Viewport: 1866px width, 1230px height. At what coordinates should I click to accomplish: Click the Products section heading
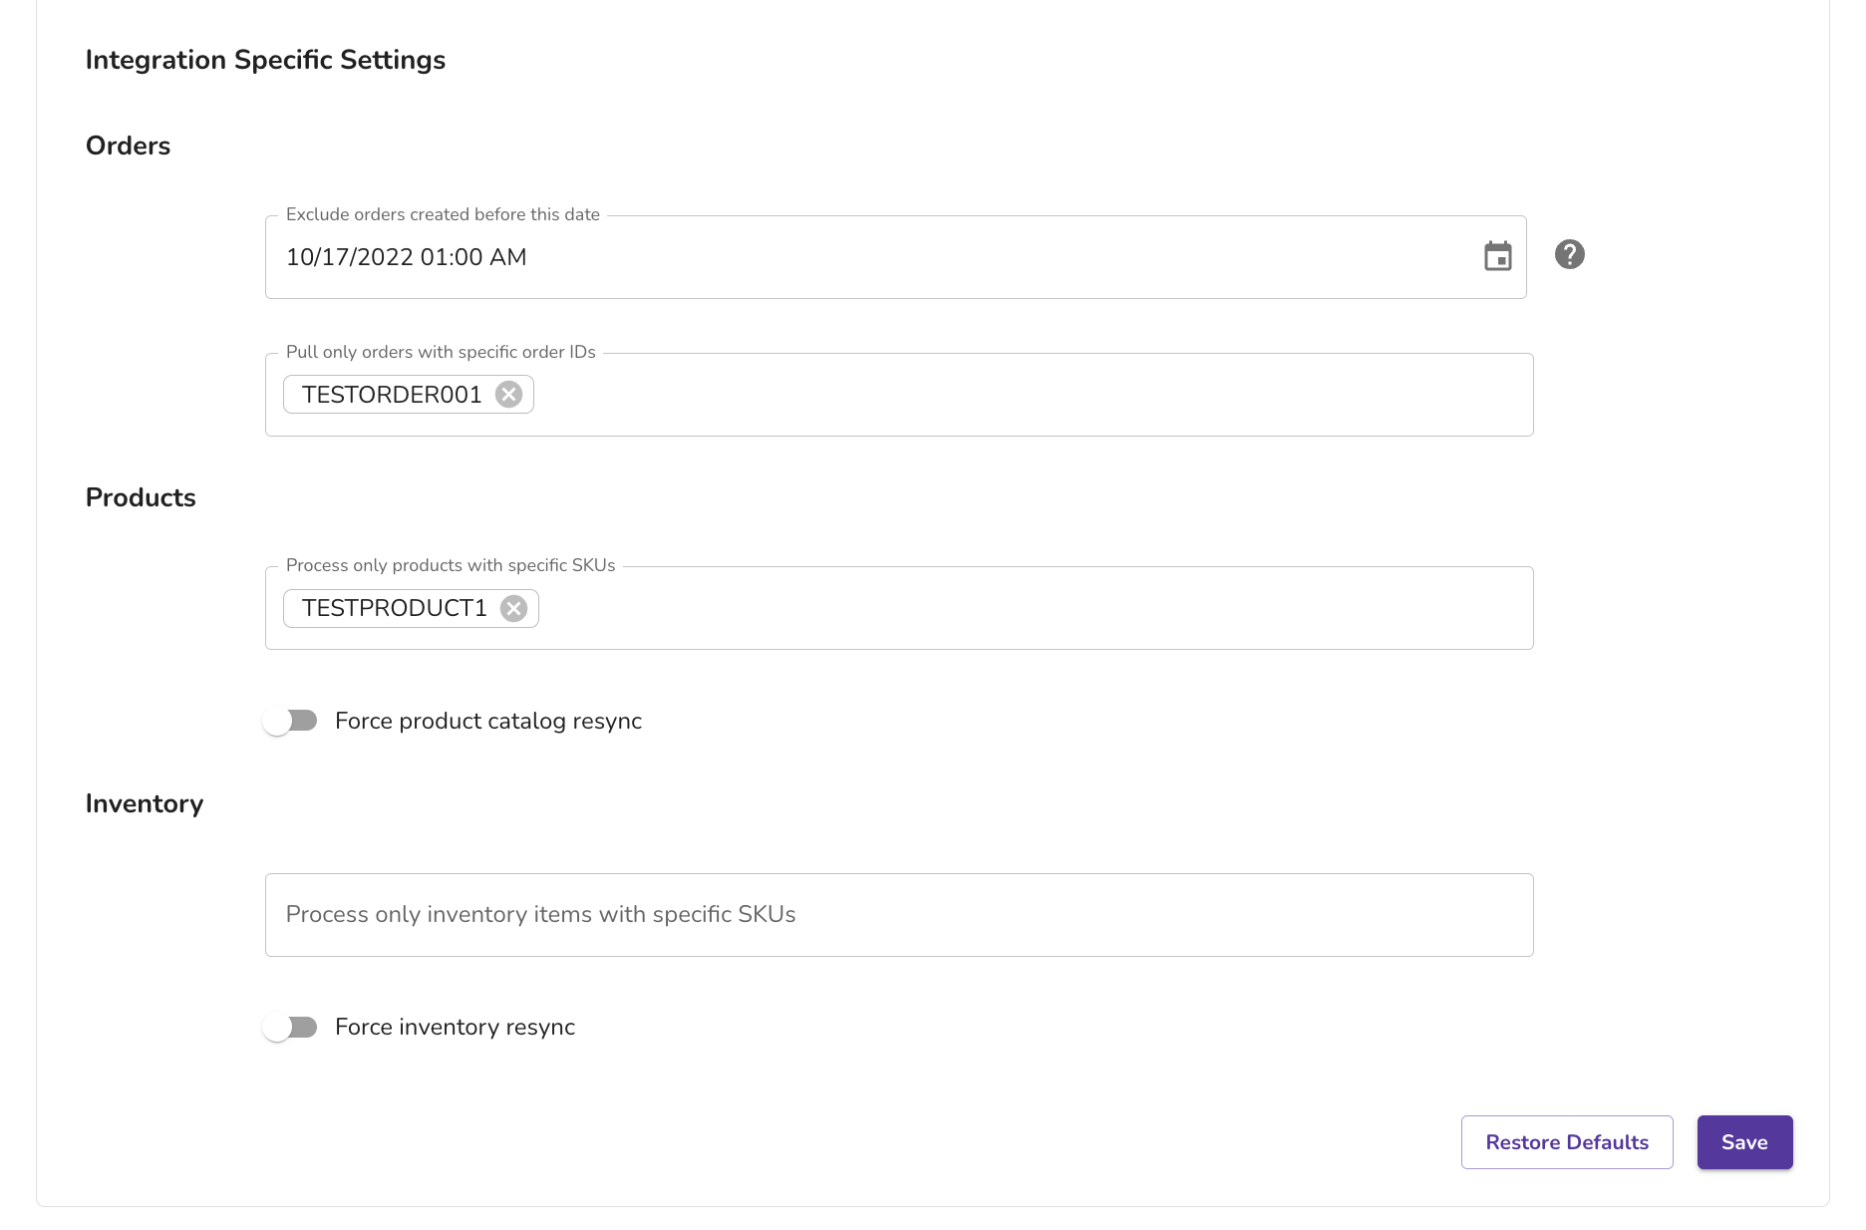(x=141, y=497)
